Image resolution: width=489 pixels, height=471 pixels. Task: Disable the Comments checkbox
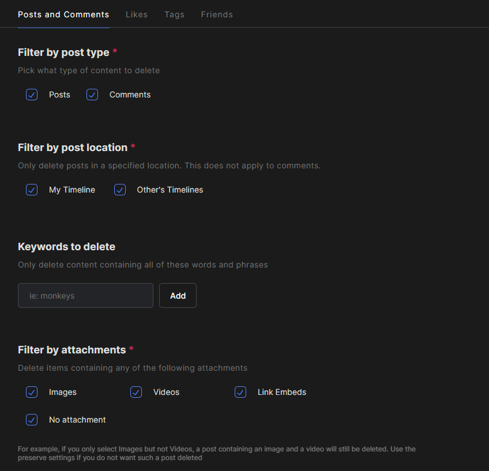click(x=92, y=95)
